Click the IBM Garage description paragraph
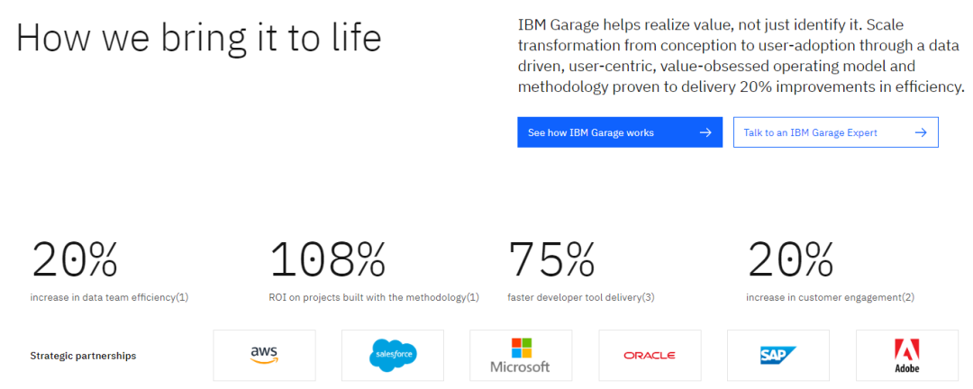This screenshot has width=973, height=389. point(741,56)
